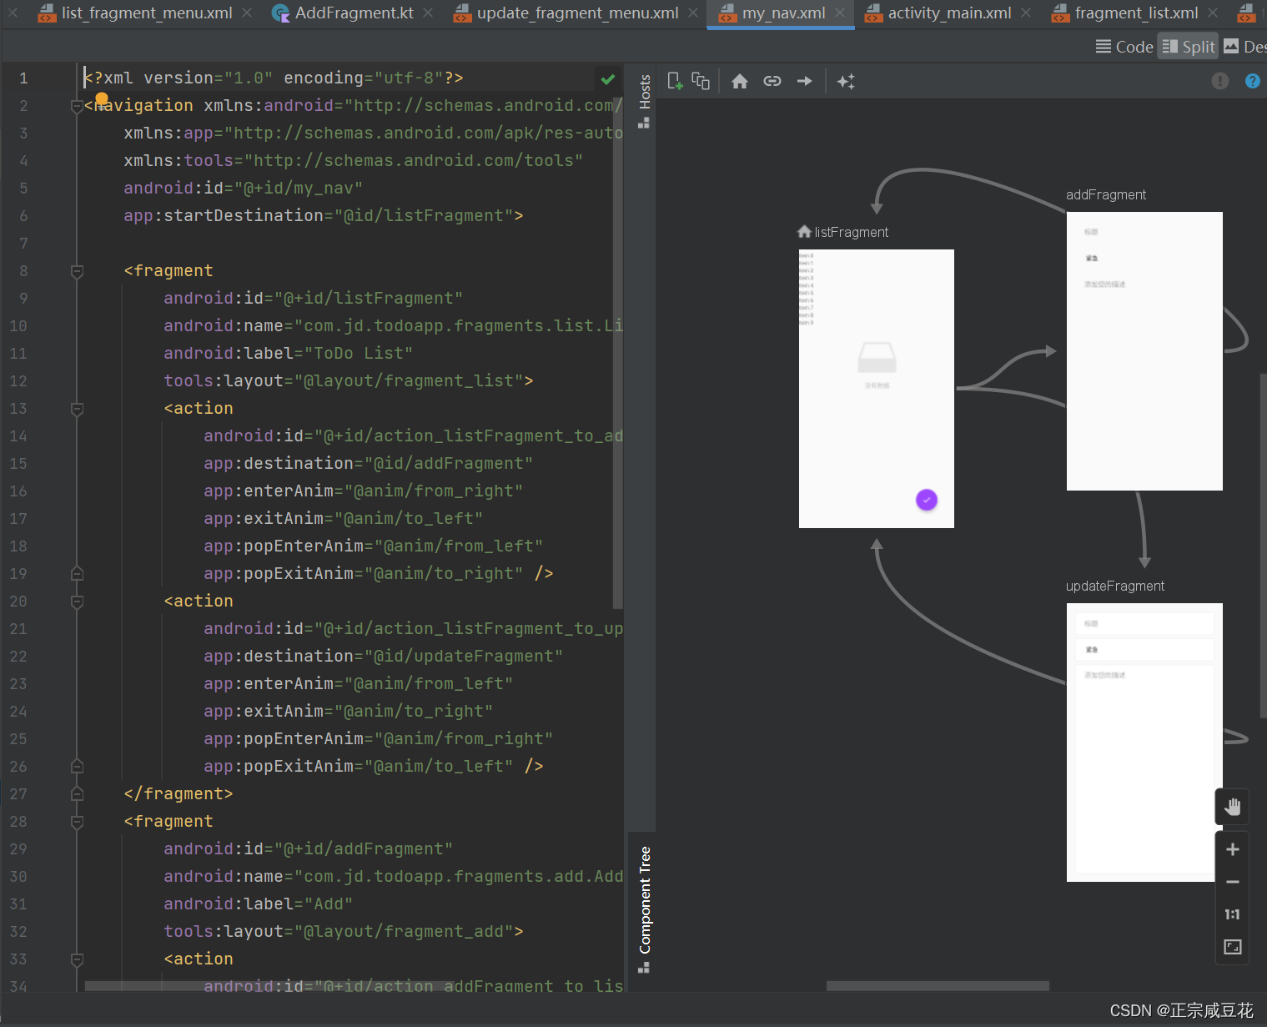1267x1027 pixels.
Task: Reset zoom to 1:1
Action: pyautogui.click(x=1232, y=914)
